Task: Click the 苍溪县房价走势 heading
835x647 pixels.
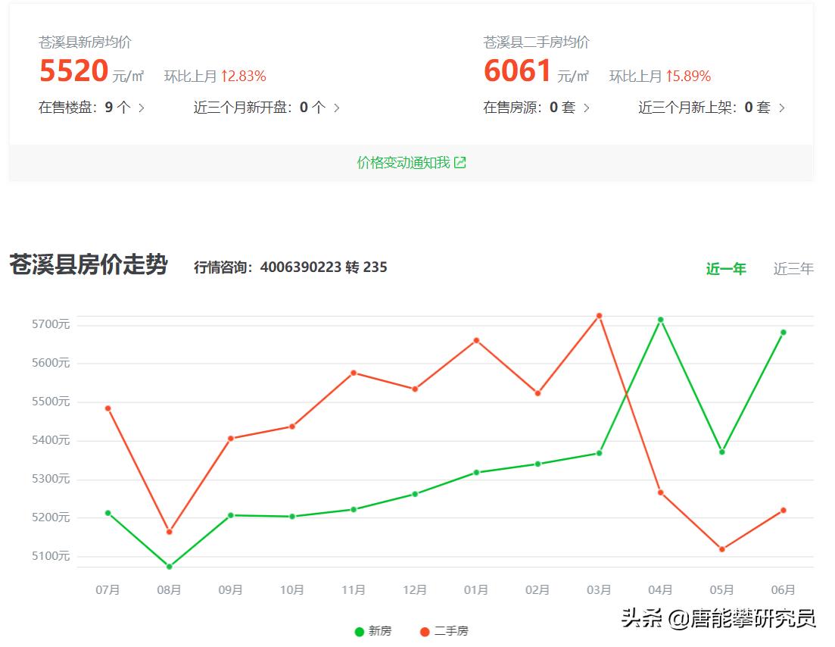Action: 89,264
